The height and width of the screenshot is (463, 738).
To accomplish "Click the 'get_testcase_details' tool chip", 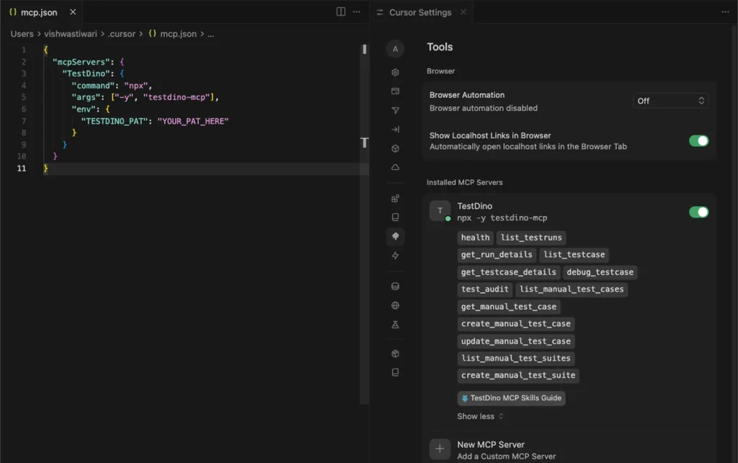I will point(508,271).
